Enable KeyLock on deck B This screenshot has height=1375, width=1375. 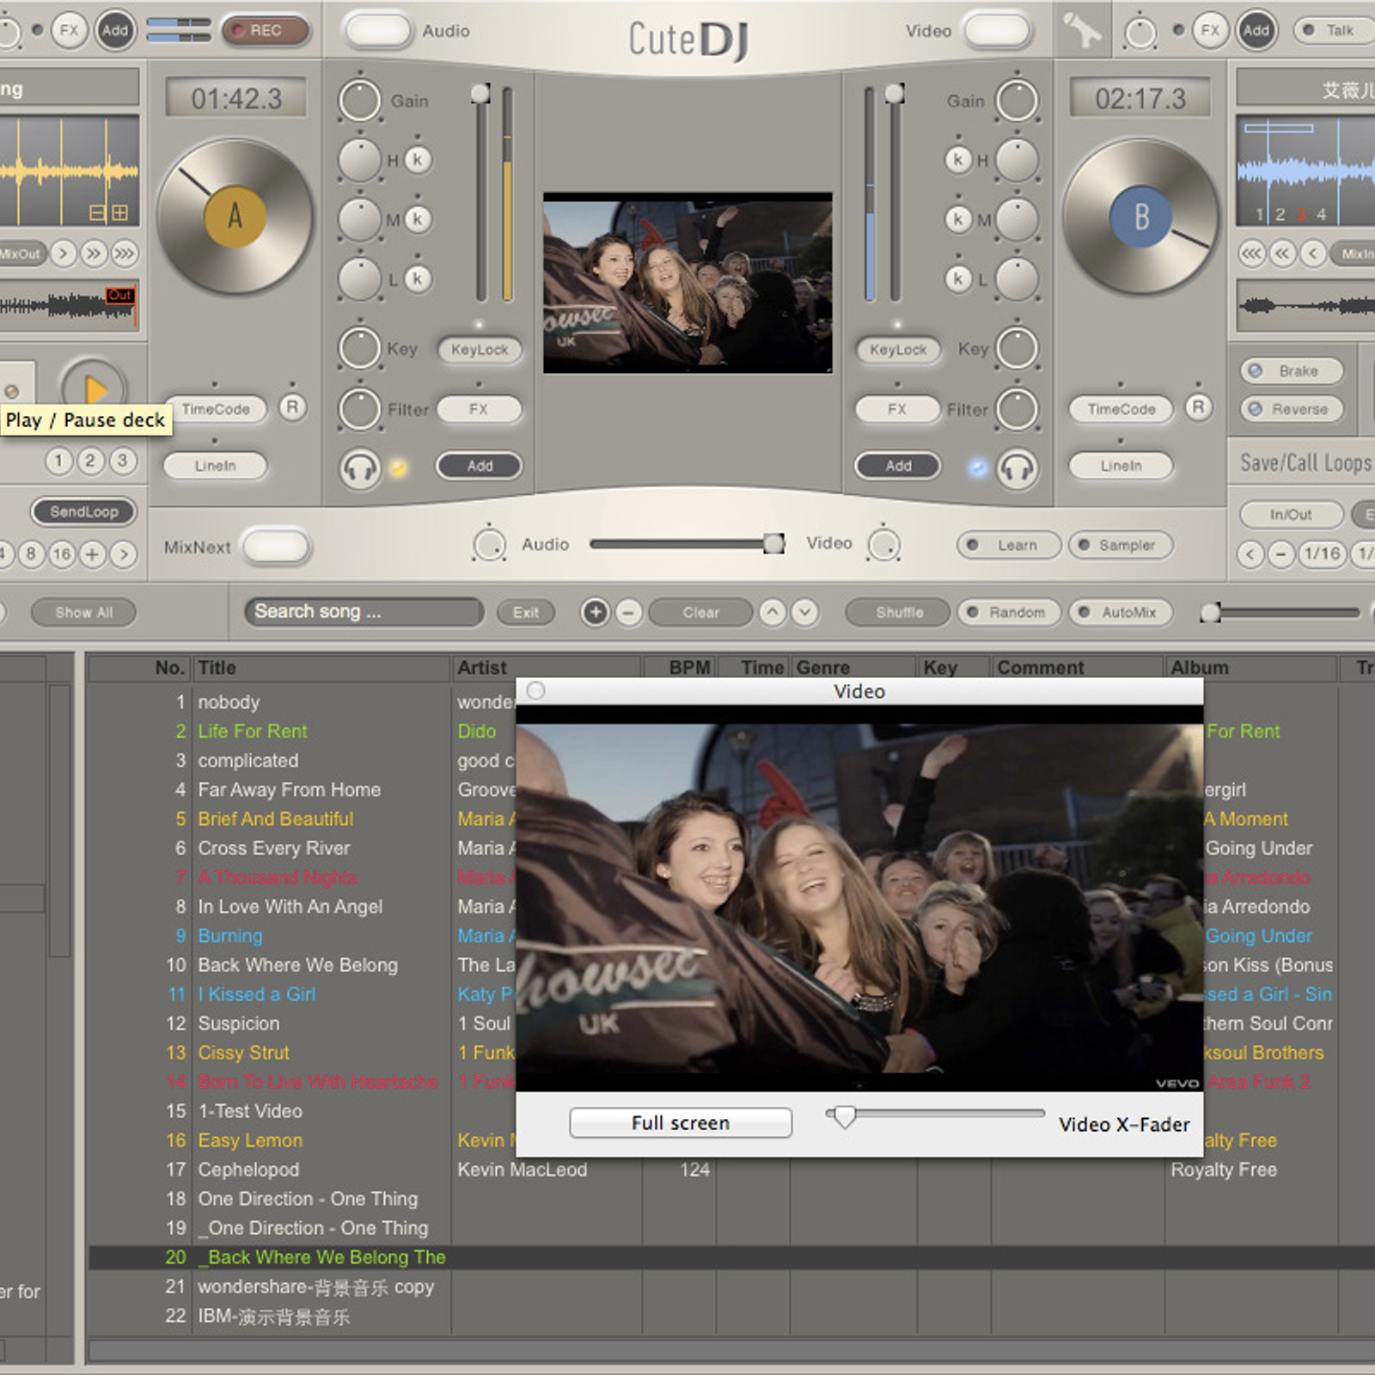pyautogui.click(x=898, y=350)
